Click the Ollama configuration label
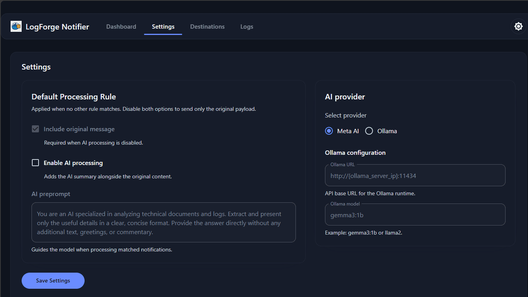 pyautogui.click(x=355, y=152)
